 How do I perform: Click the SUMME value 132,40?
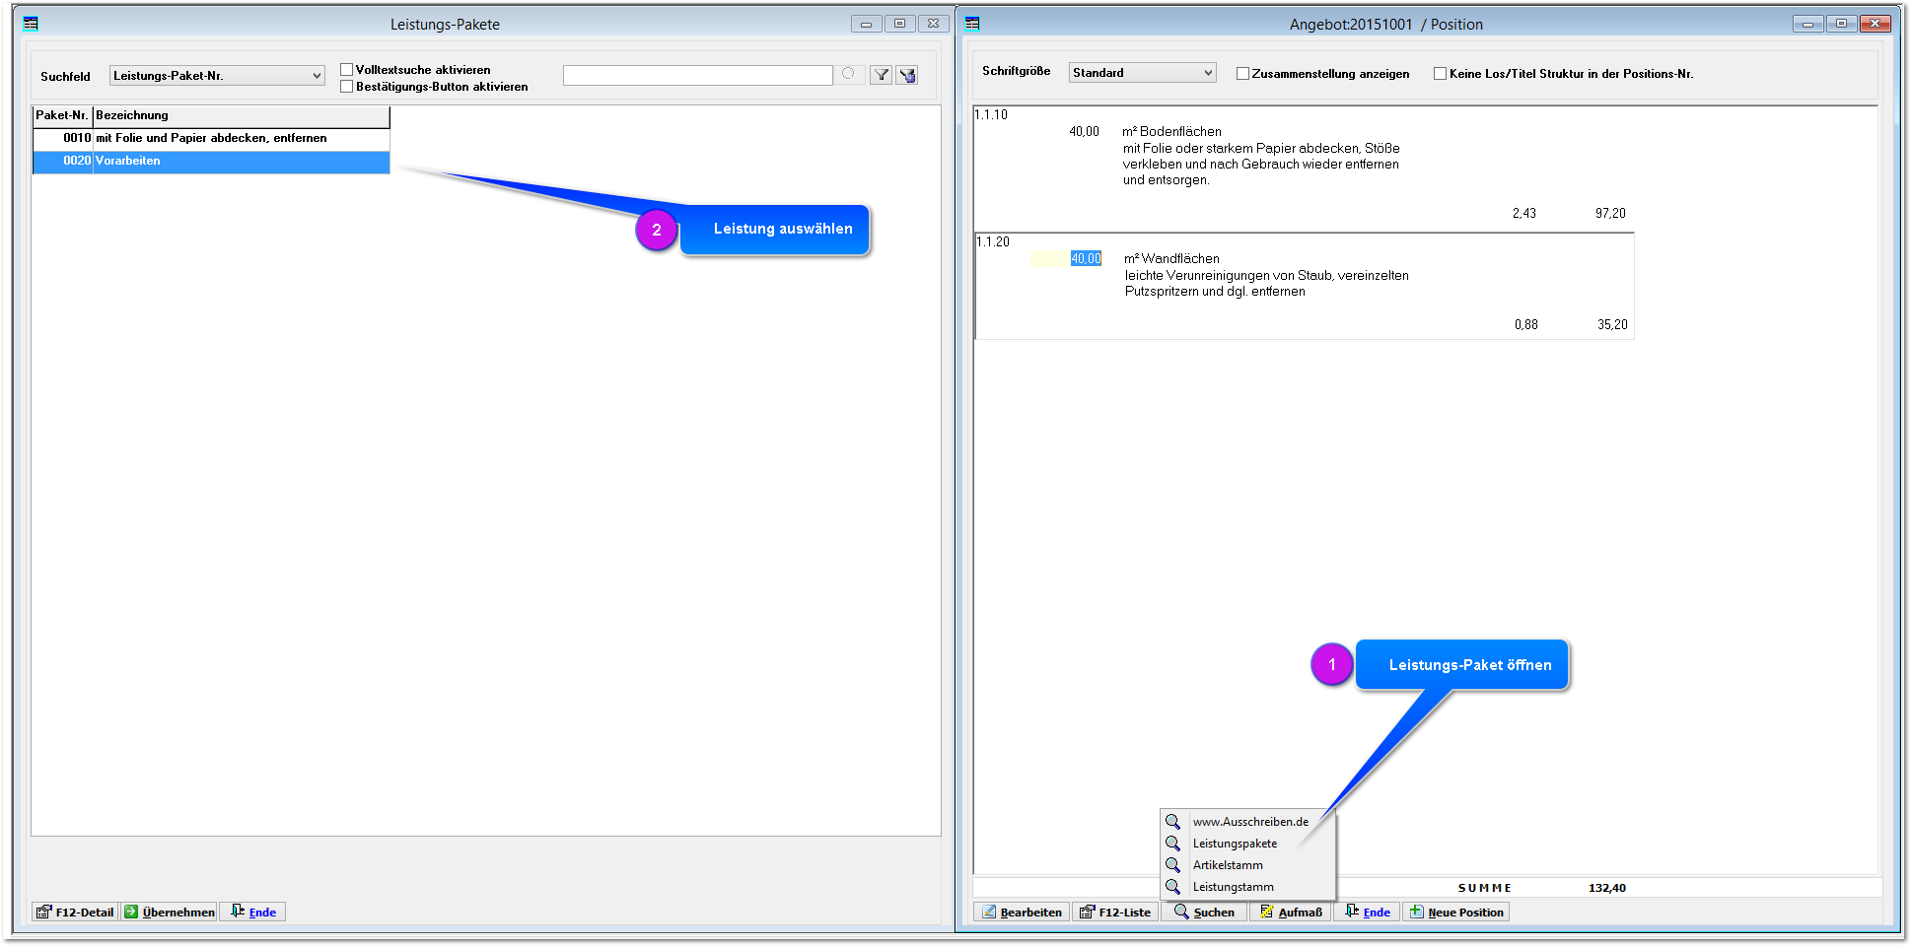[x=1606, y=888]
